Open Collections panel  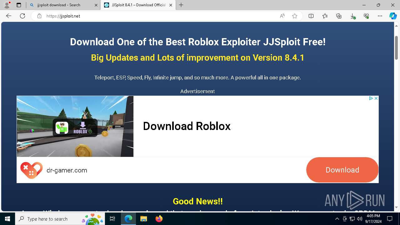(x=339, y=16)
